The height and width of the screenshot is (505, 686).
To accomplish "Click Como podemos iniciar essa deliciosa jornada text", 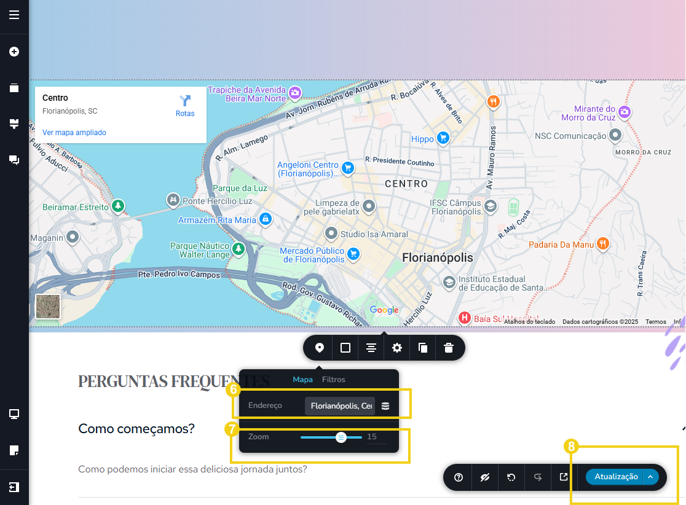I will pyautogui.click(x=192, y=469).
